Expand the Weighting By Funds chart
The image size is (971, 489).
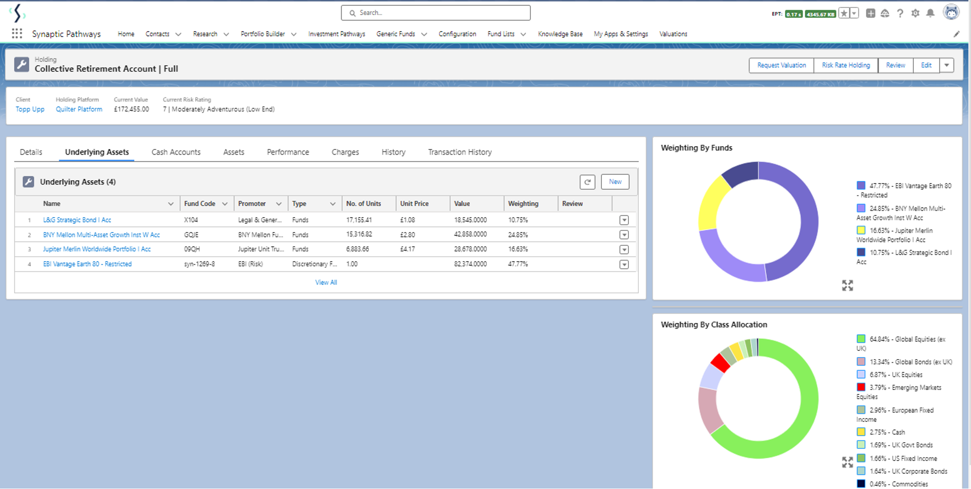[x=847, y=285]
